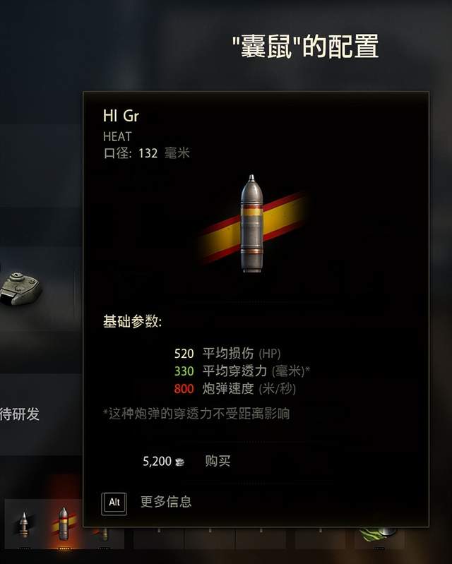Open the second empty slot
The height and width of the screenshot is (564, 452).
[x=210, y=538]
